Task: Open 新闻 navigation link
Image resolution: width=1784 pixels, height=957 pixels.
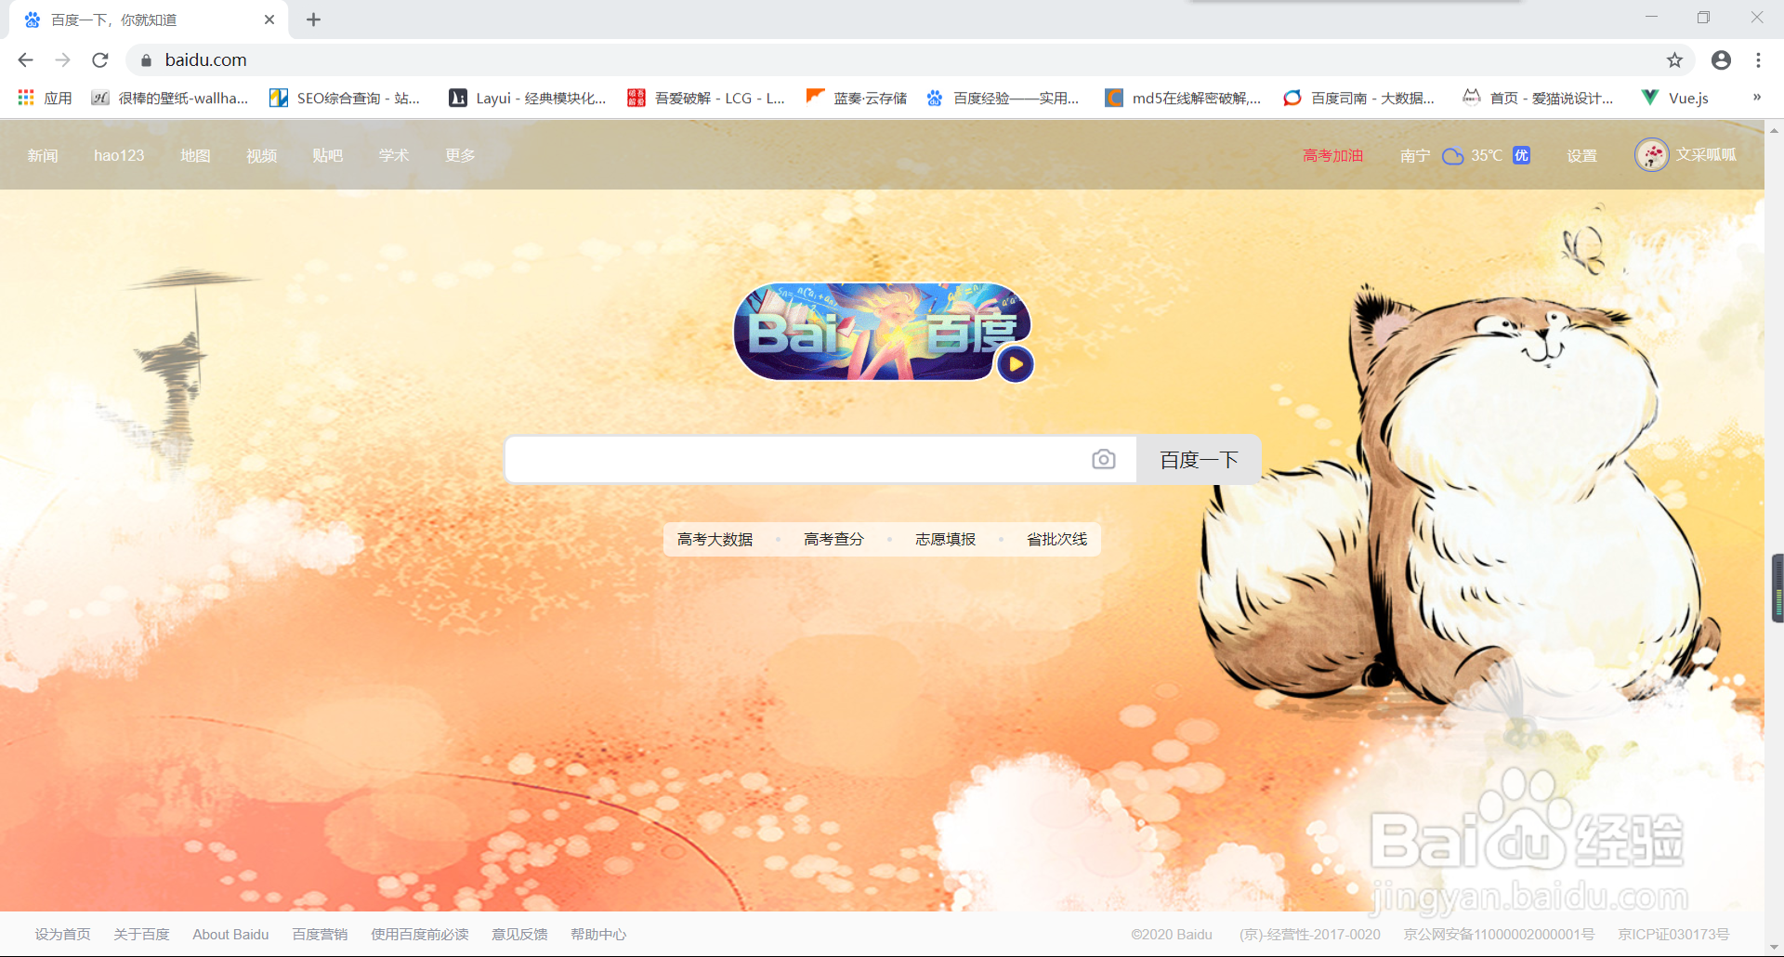Action: 43,155
